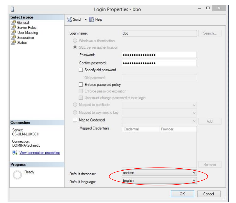Click the Script toolbar icon
Viewport: 236px width, 203px height.
pos(69,20)
